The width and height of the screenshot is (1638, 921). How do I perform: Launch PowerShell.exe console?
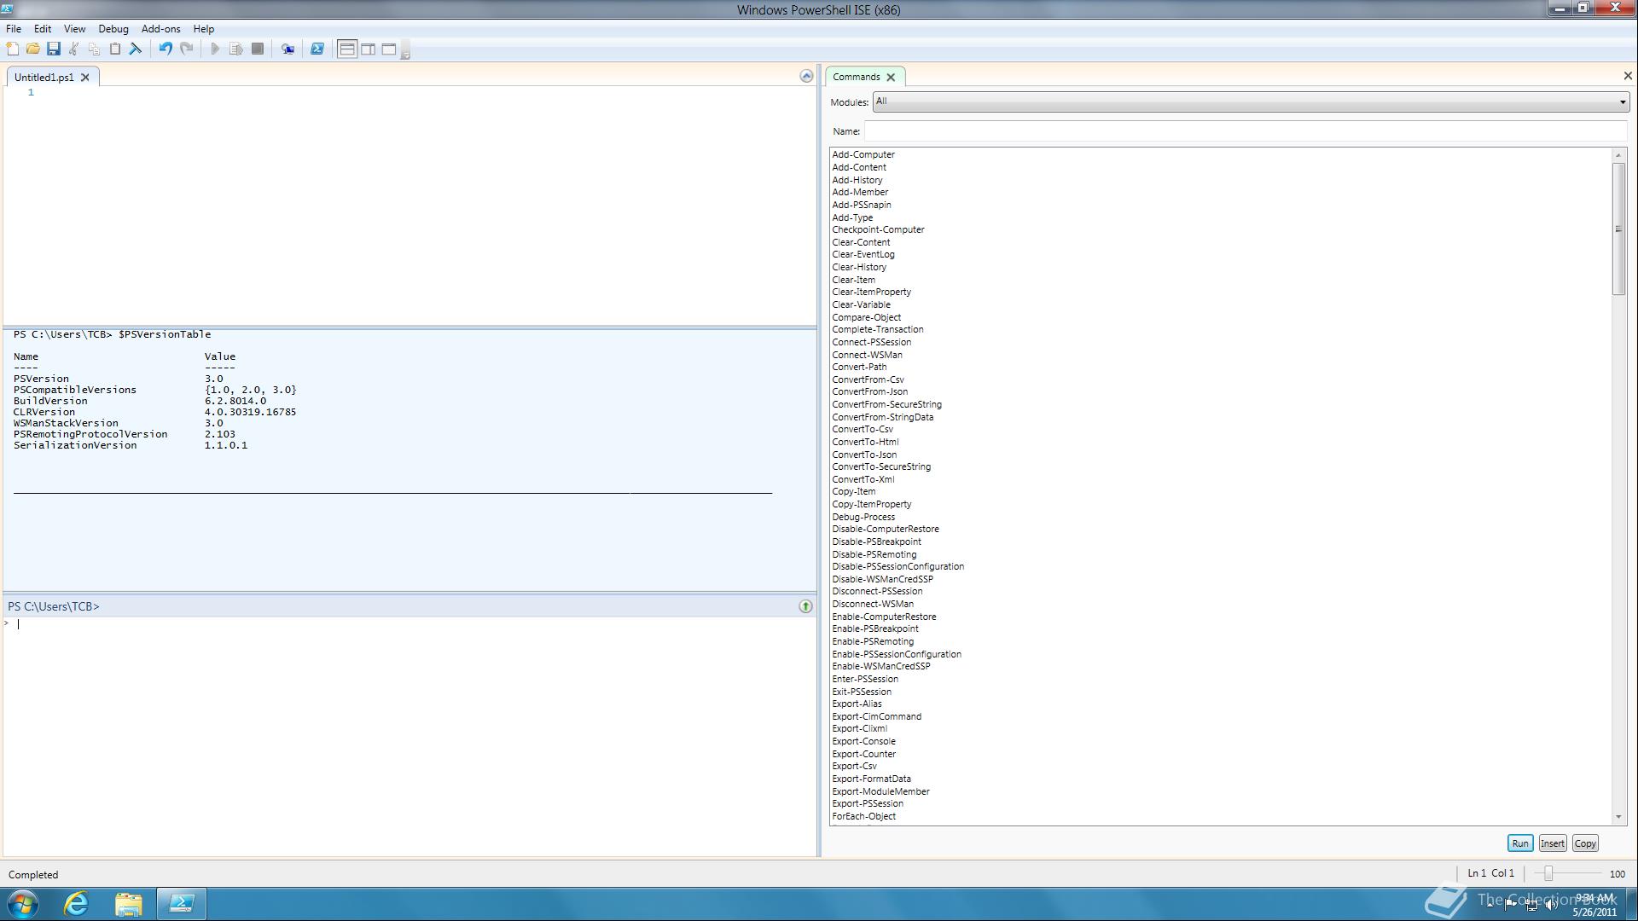[317, 49]
